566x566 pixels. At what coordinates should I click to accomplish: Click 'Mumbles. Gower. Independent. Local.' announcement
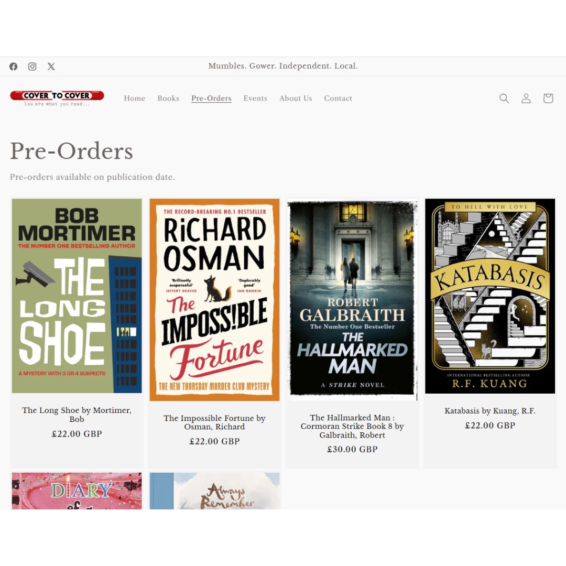point(283,66)
